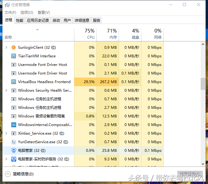
Task: Click the SunloginClient orange icon
Action: (13, 47)
